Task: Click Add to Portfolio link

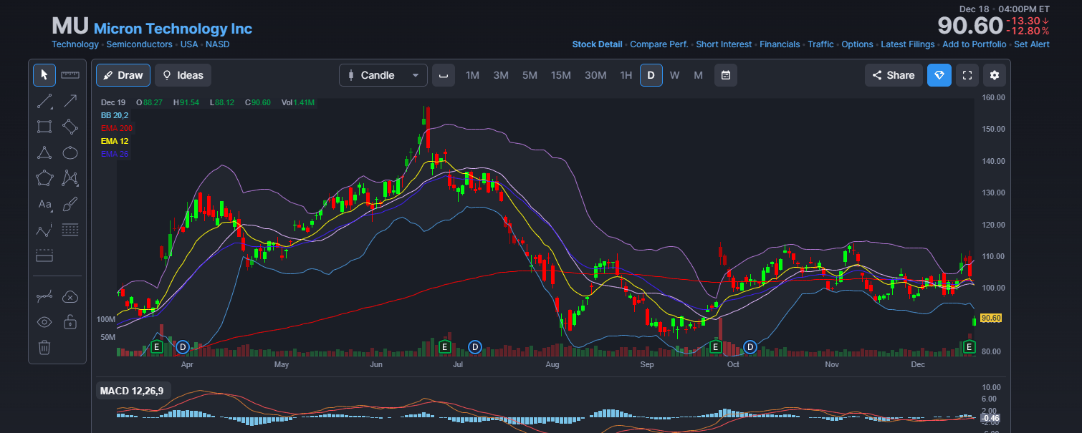Action: tap(975, 44)
